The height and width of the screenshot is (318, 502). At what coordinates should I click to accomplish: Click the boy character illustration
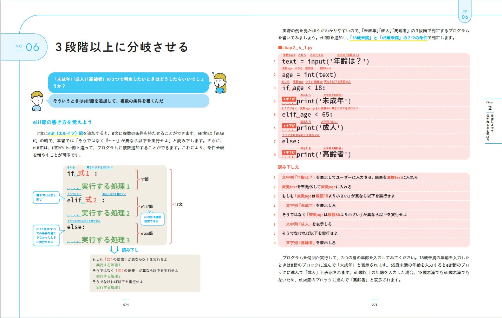(37, 101)
